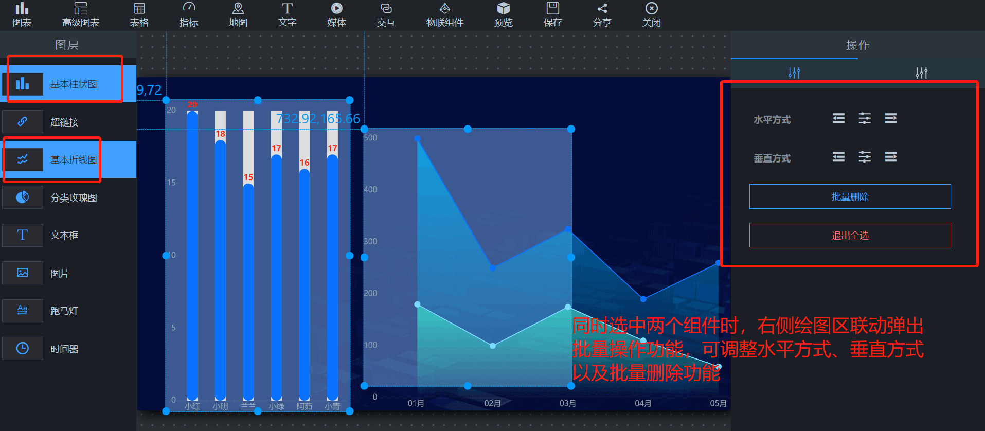Align top in 垂直方式 row

pos(838,157)
